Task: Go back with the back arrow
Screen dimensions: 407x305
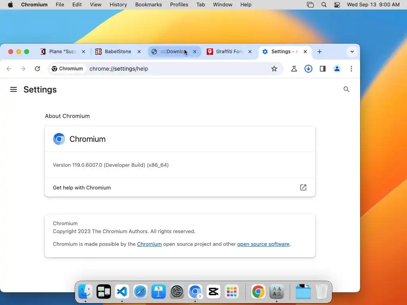Action: [x=9, y=69]
